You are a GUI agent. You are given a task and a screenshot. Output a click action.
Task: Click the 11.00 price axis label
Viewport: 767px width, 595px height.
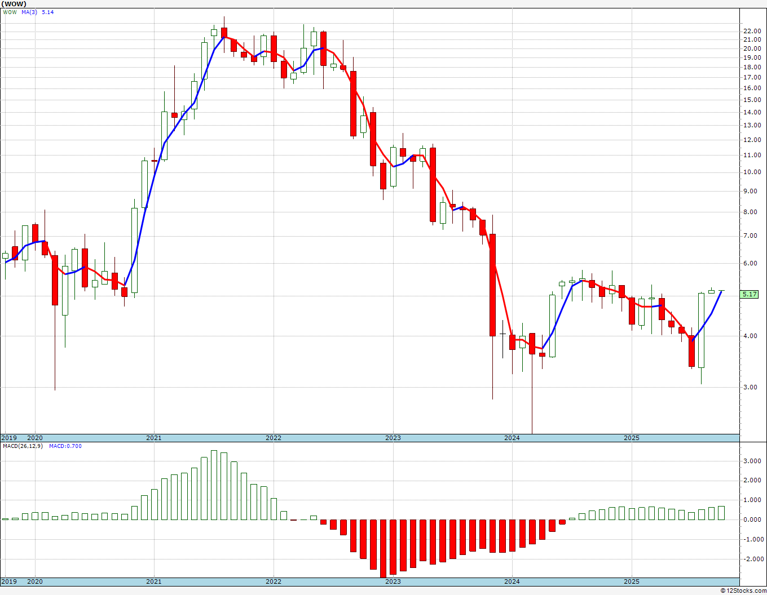point(751,155)
